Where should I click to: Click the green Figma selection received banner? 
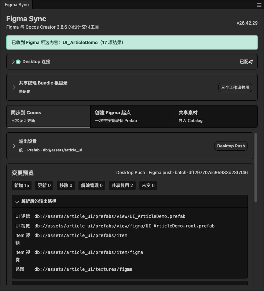[132, 43]
